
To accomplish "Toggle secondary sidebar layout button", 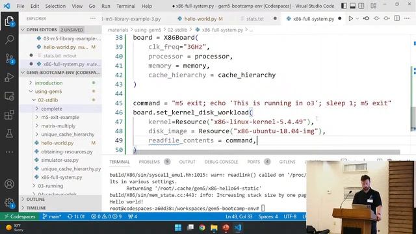I will click(361, 6).
